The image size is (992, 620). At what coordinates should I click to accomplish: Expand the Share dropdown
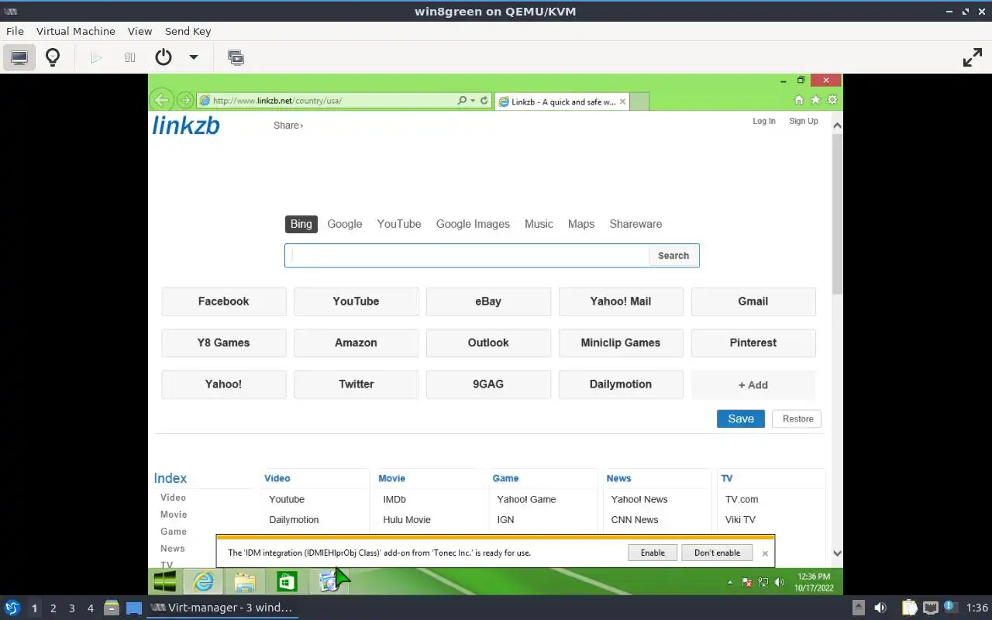pos(288,125)
